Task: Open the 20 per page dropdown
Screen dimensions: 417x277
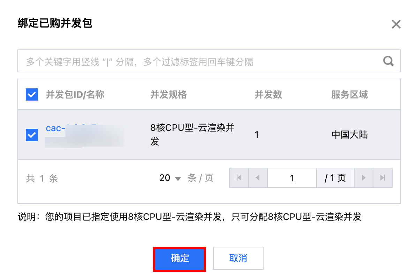Action: (x=170, y=178)
